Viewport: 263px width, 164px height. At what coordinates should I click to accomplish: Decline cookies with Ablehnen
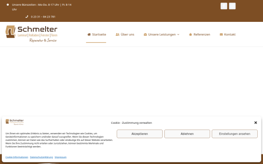point(187,134)
